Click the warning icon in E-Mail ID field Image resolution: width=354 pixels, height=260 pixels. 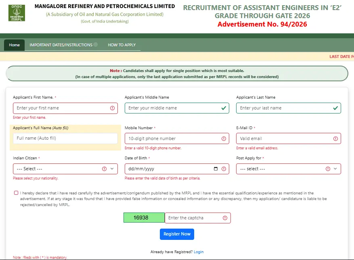click(x=335, y=139)
